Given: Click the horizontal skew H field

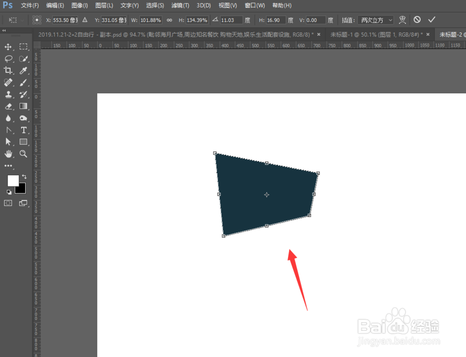Looking at the screenshot, I should (275, 20).
